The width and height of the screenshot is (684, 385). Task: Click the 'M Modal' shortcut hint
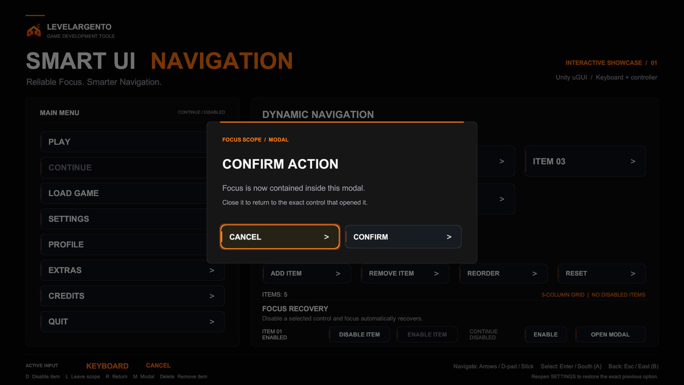(144, 376)
